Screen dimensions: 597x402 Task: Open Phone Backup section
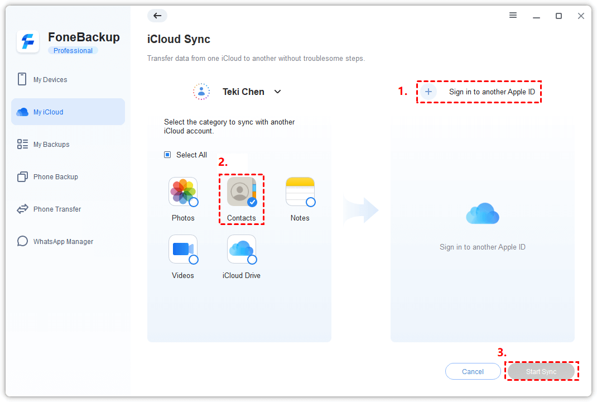pos(68,177)
